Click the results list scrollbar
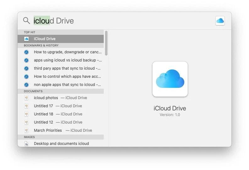Image resolution: width=249 pixels, height=170 pixels. pyautogui.click(x=106, y=43)
